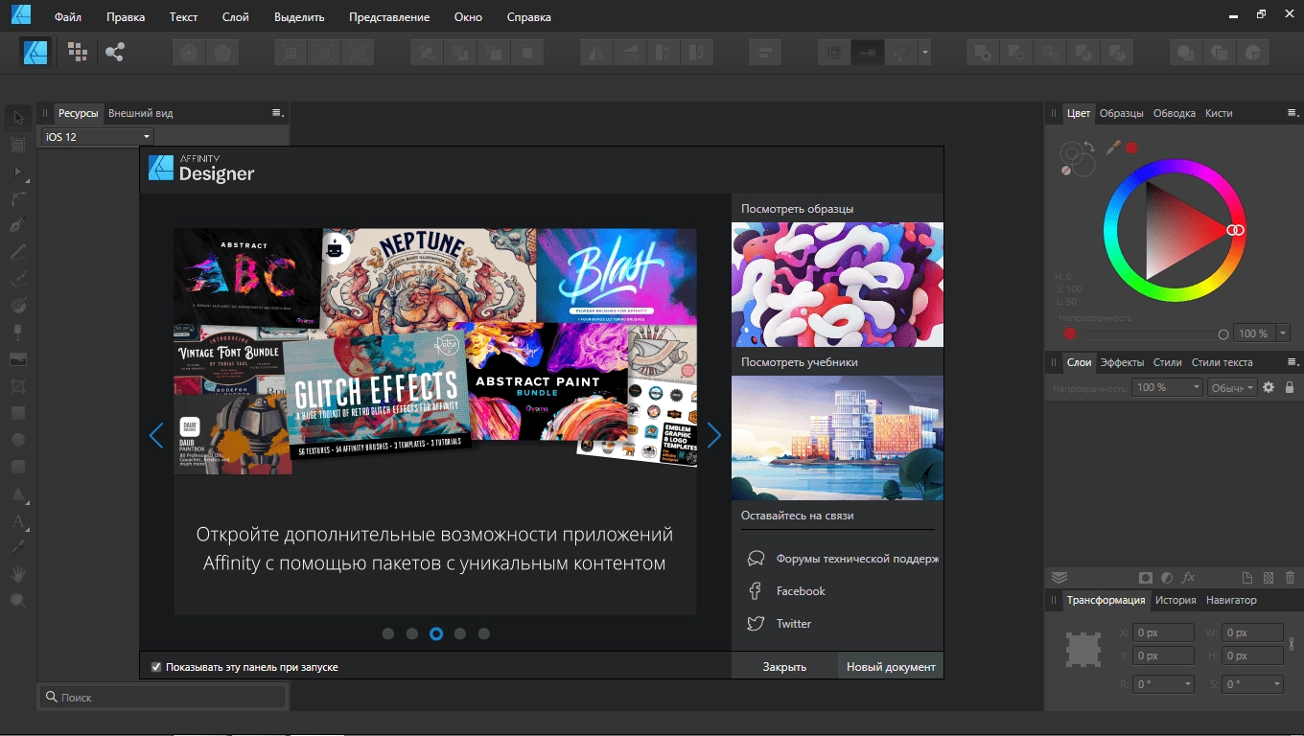Image resolution: width=1304 pixels, height=736 pixels.
Task: Click the red opacity swatch under Непрозрачность
Action: [x=1070, y=333]
